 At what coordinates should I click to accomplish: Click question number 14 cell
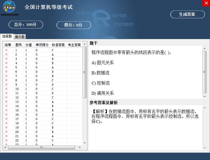click(x=17, y=106)
